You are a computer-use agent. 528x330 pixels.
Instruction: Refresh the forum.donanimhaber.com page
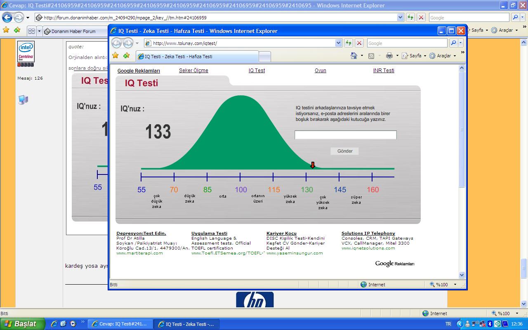tap(410, 18)
